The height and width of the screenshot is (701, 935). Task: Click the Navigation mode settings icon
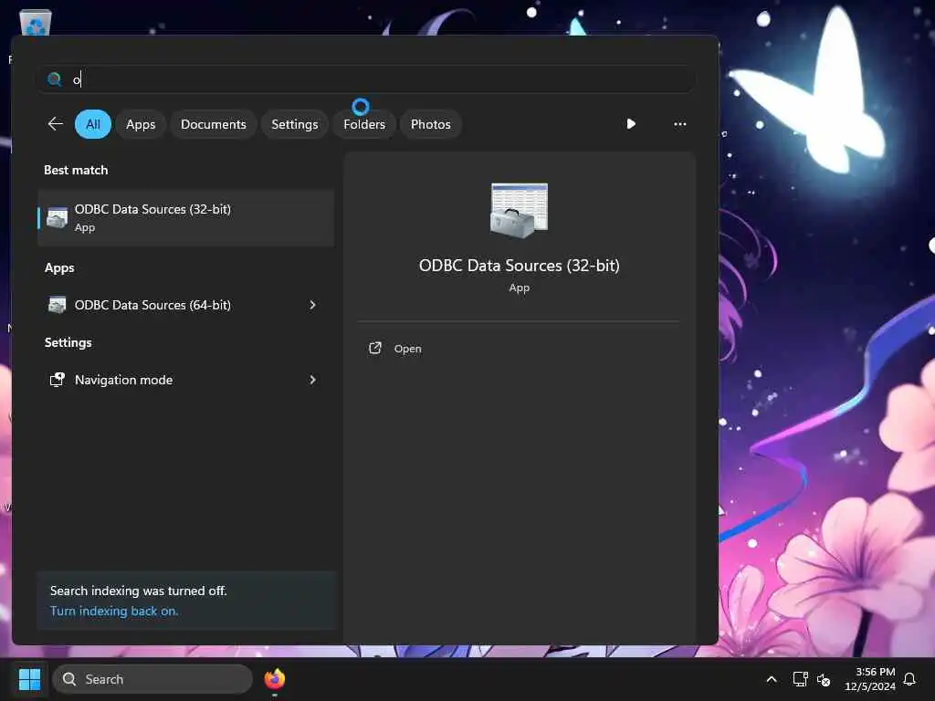point(57,380)
